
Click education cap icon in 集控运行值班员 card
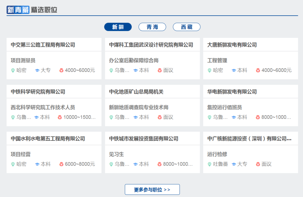coord(234,117)
